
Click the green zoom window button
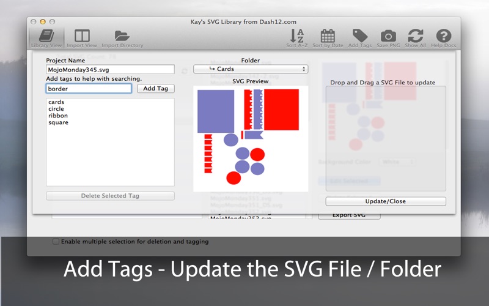[x=52, y=21]
